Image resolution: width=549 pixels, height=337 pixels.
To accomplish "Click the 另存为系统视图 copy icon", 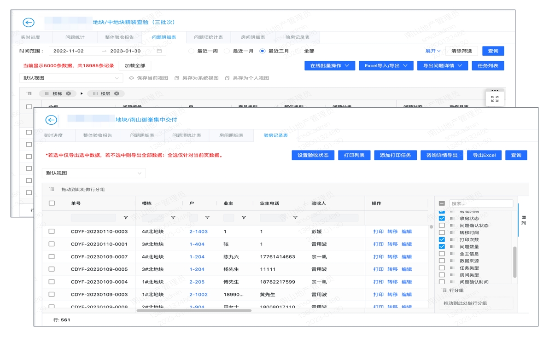I will [177, 78].
